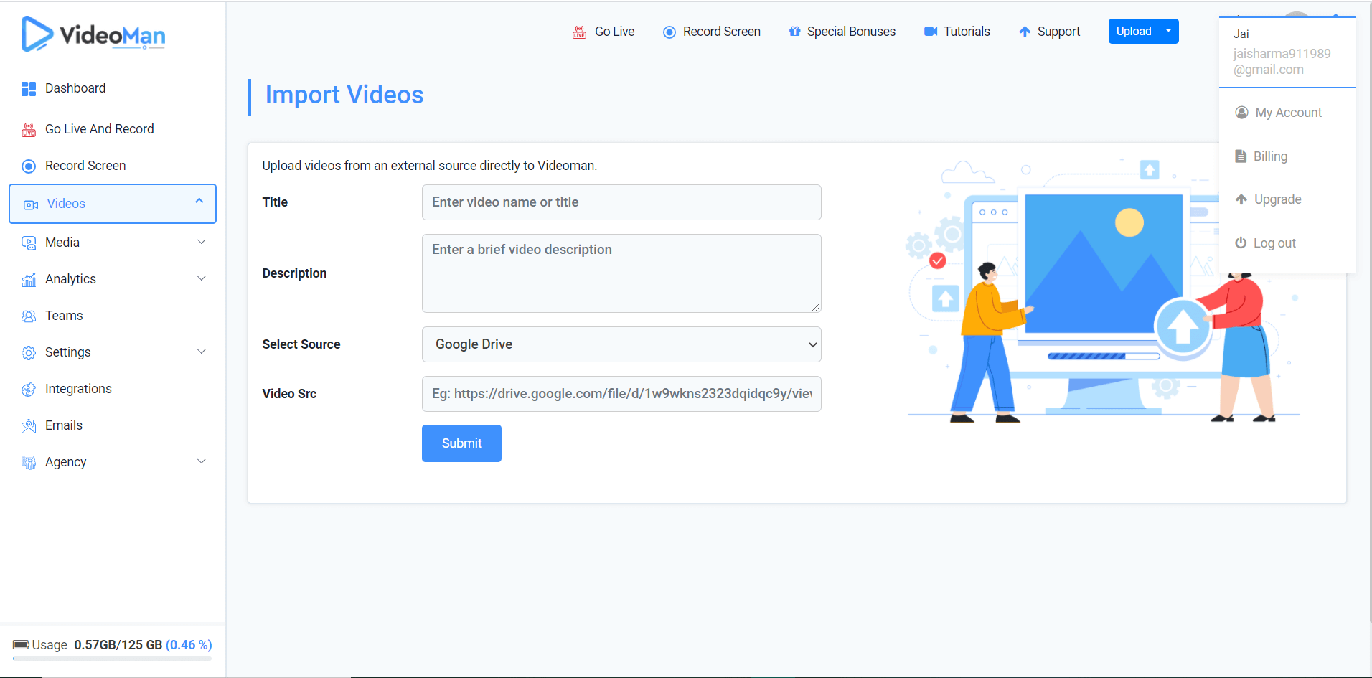Viewport: 1372px width, 678px height.
Task: Click the My Account user icon
Action: (x=1241, y=113)
